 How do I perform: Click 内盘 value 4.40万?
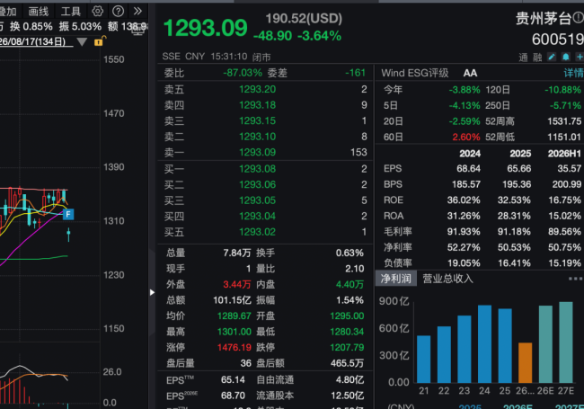click(350, 285)
